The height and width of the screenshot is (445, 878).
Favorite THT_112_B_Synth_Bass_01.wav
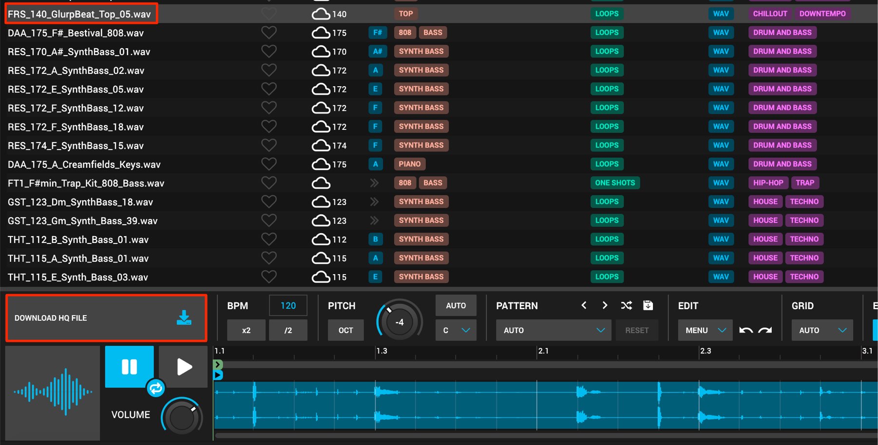269,239
